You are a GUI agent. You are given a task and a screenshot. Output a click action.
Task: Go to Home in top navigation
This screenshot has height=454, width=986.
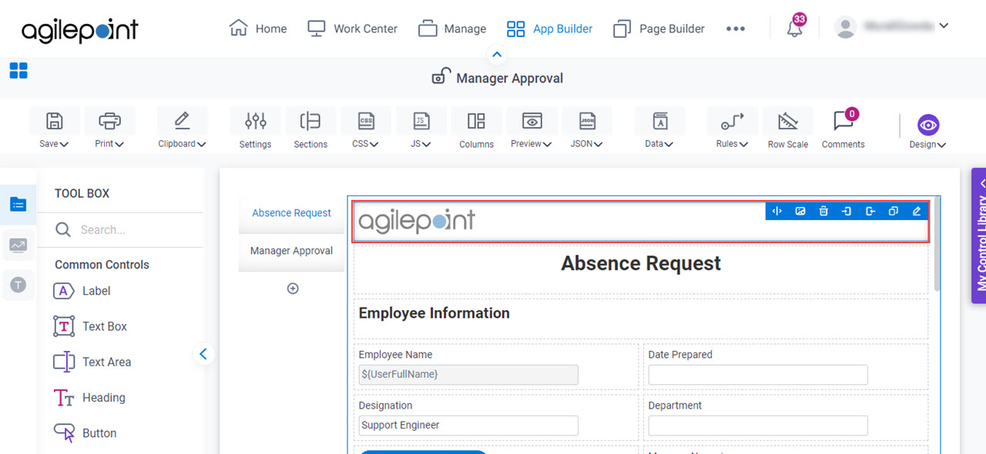[x=258, y=28]
